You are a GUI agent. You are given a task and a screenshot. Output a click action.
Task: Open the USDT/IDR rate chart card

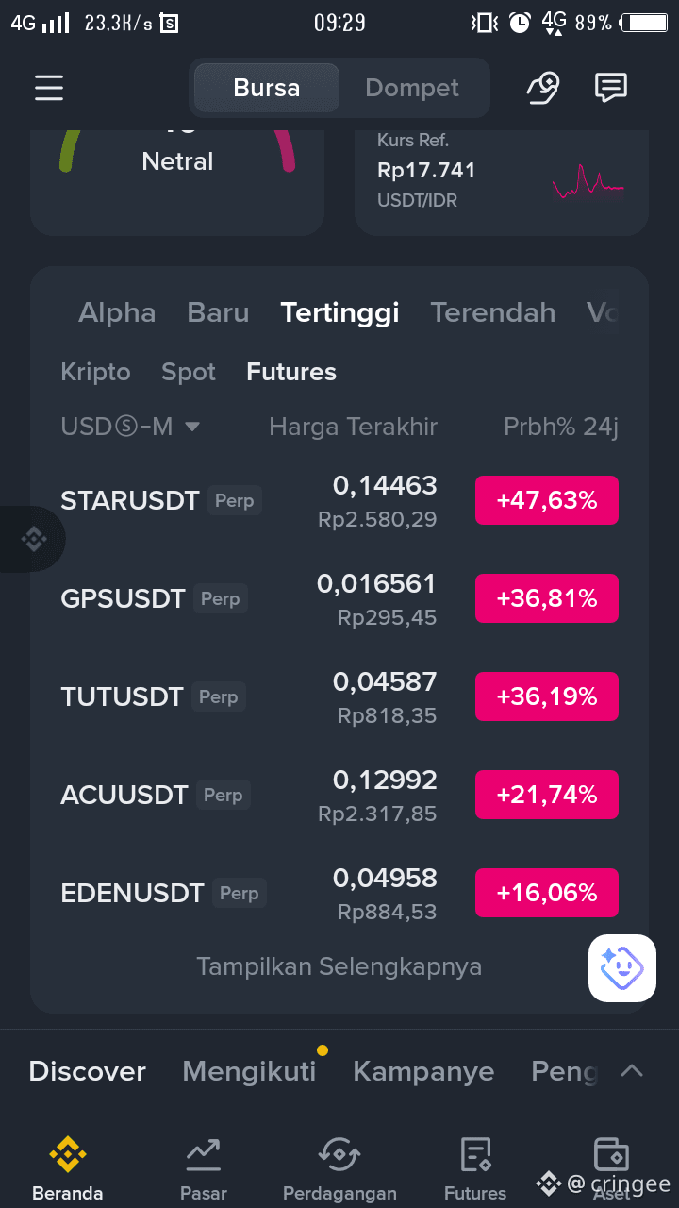(502, 179)
